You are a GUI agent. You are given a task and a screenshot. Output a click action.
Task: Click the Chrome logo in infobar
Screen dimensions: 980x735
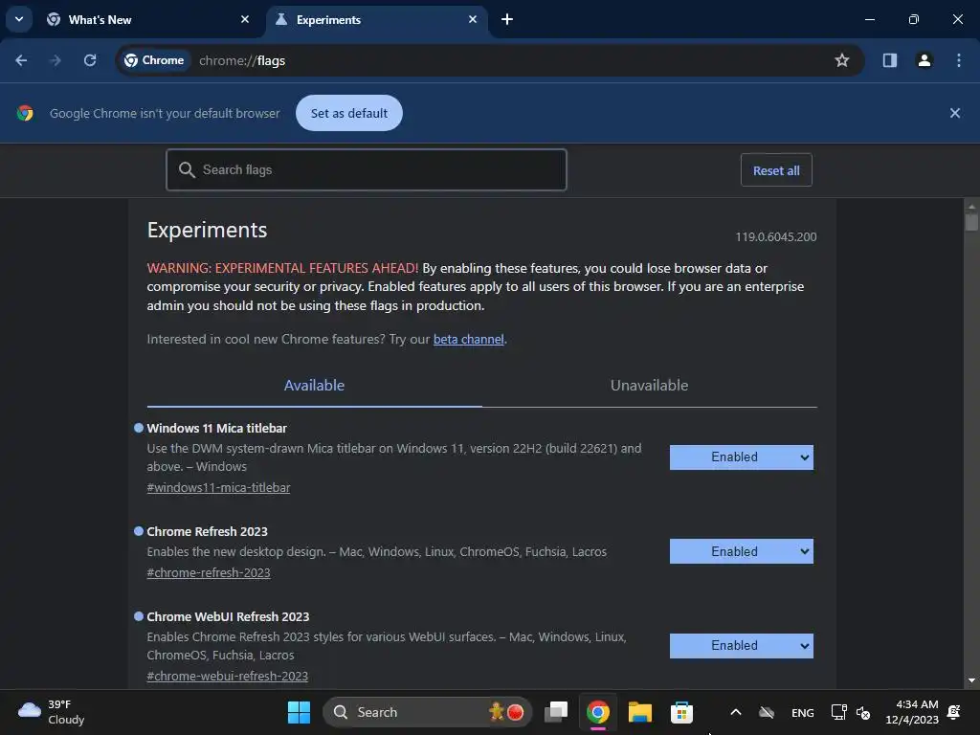click(25, 113)
